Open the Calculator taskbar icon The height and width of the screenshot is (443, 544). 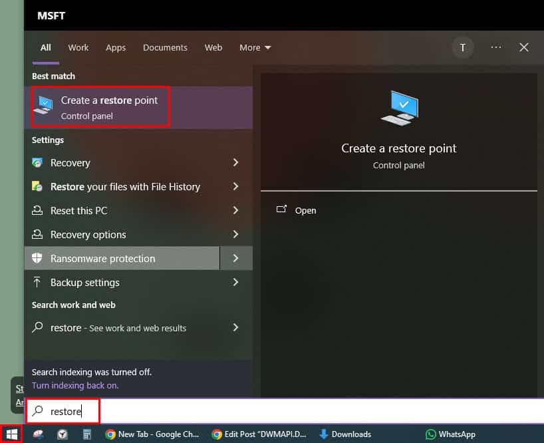[86, 434]
